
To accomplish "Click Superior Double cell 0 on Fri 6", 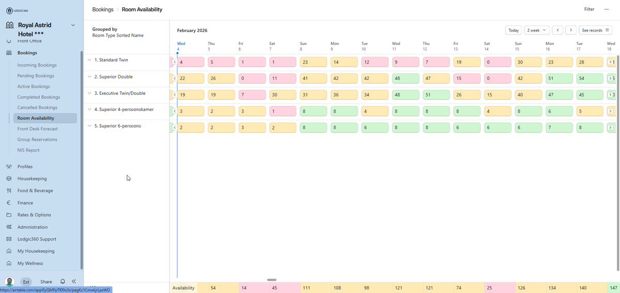I will point(252,78).
